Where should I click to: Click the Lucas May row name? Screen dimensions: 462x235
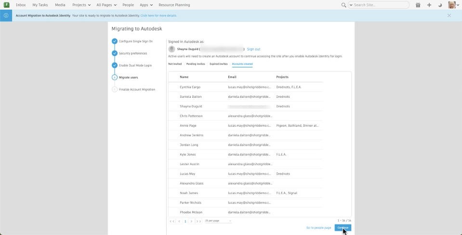pos(187,174)
